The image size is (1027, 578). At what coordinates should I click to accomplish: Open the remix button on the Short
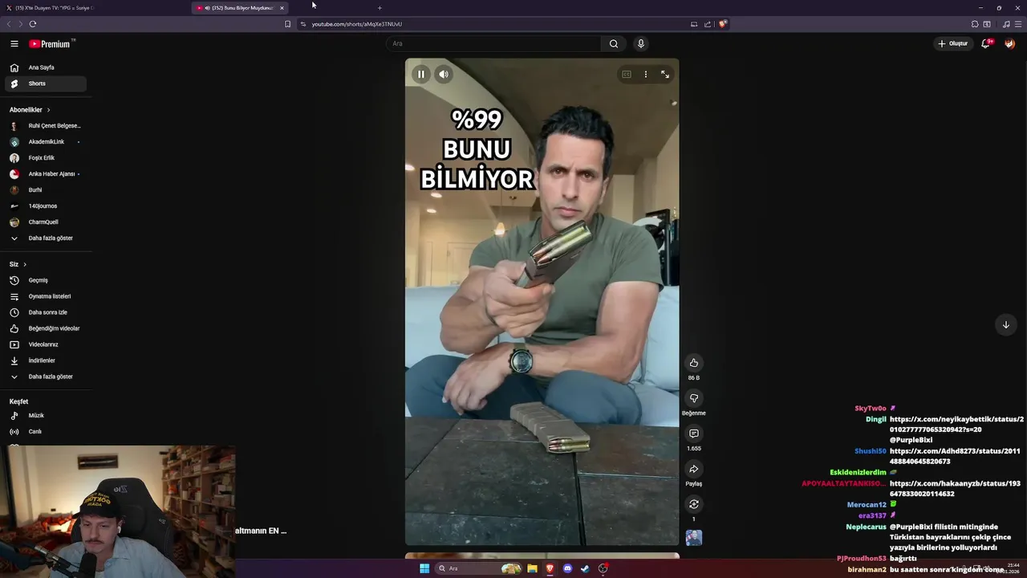[x=694, y=504]
